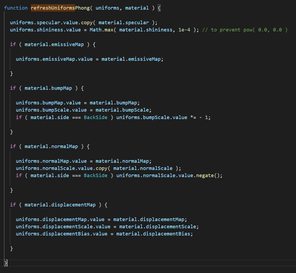
Task: Click the emissiveMap assignment line
Action: pyautogui.click(x=89, y=59)
